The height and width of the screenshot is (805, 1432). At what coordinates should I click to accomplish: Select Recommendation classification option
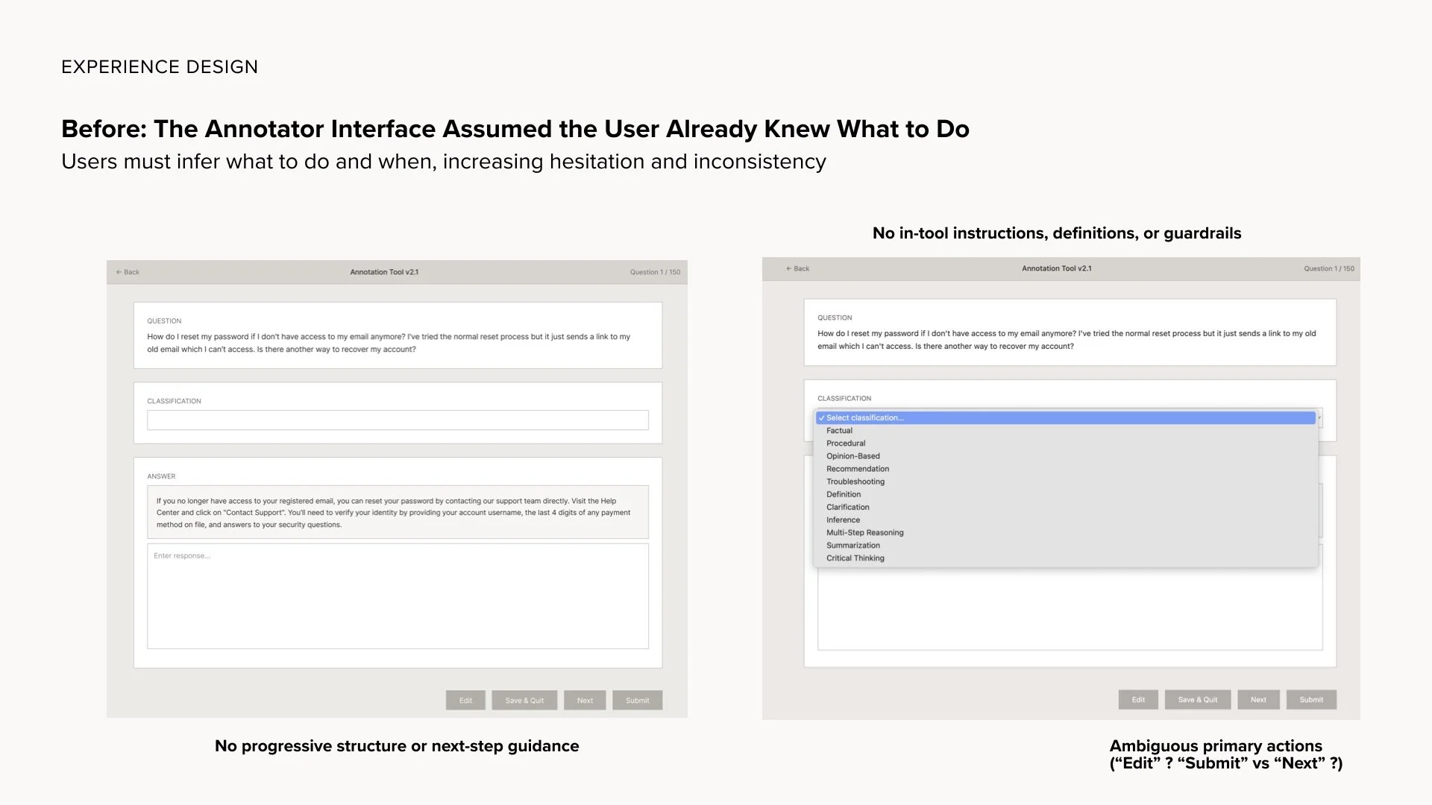point(857,469)
